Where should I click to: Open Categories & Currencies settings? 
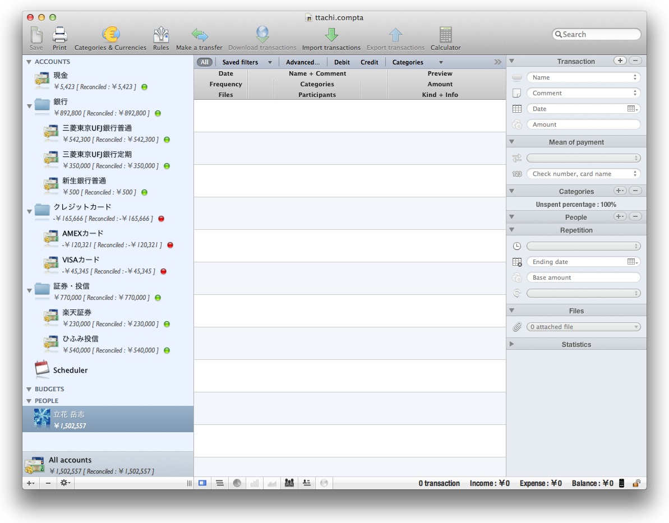tap(110, 35)
